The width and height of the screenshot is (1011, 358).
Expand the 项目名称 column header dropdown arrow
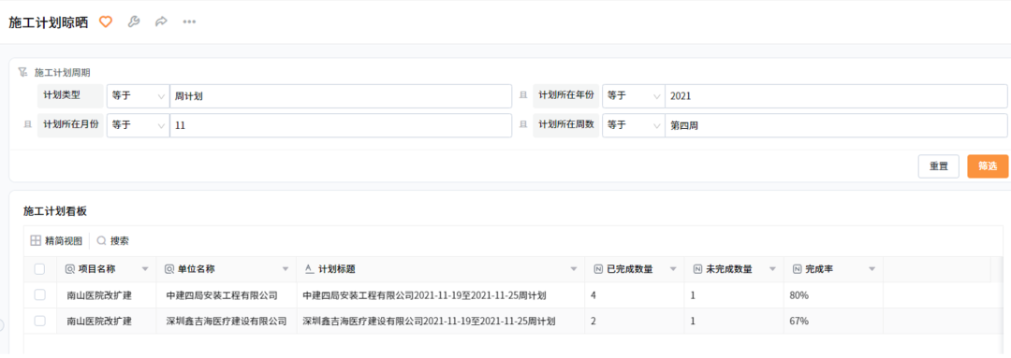tap(145, 269)
